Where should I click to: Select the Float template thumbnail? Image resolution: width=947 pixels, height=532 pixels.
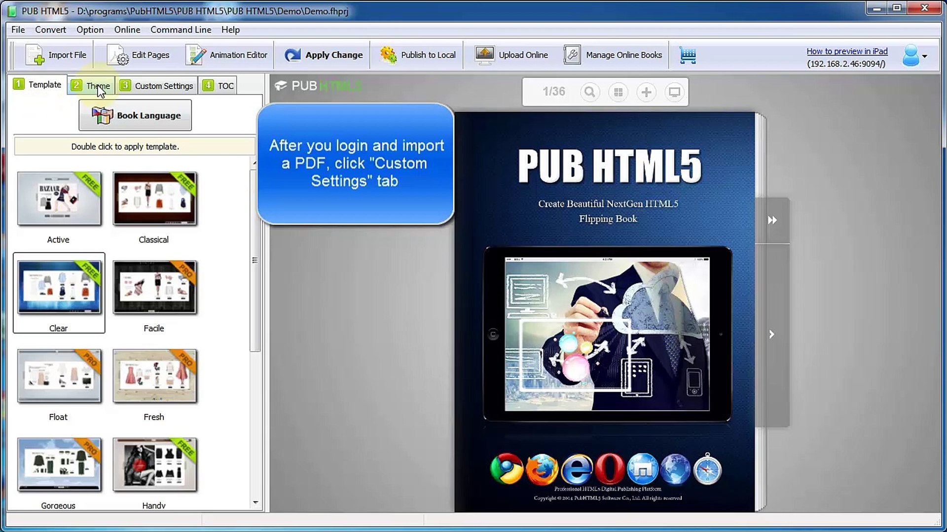click(59, 376)
